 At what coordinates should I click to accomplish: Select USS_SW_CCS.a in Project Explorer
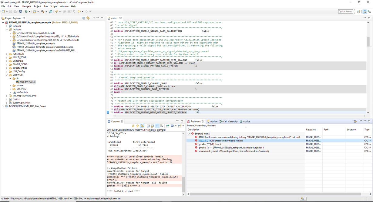(26, 82)
